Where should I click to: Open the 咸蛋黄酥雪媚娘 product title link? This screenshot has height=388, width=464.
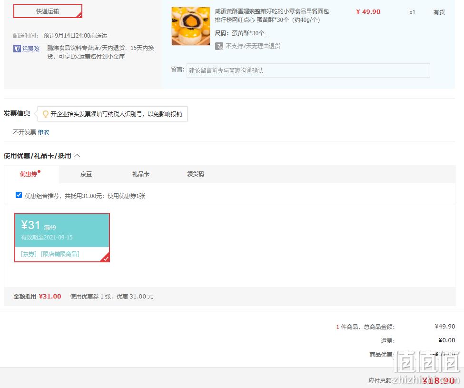tap(272, 15)
